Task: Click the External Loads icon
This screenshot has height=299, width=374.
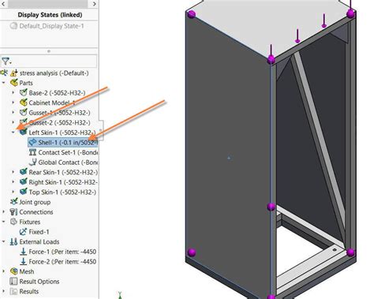Action: (13, 241)
